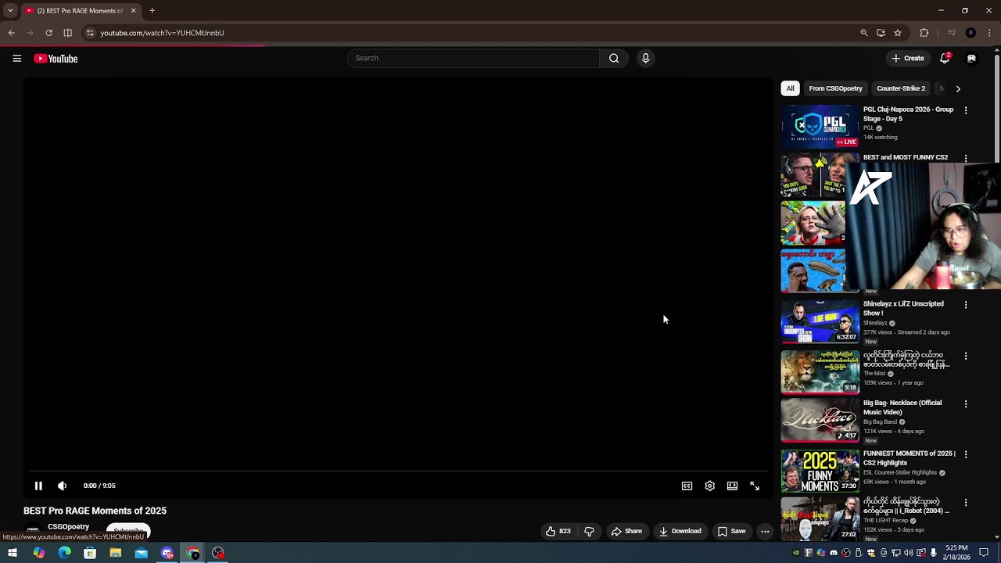Open Big Bag- Necklace title link
Image resolution: width=1001 pixels, height=563 pixels.
[x=902, y=407]
